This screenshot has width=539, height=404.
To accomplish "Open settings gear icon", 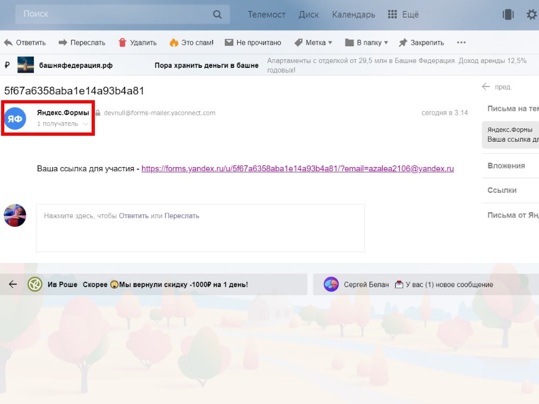I will point(531,15).
